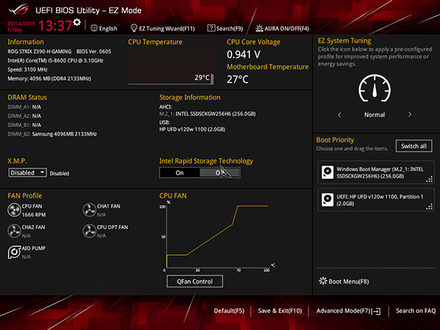Click HP UFD v120w 1100 USB entry
Screen dimensions: 440x330
(x=192, y=129)
